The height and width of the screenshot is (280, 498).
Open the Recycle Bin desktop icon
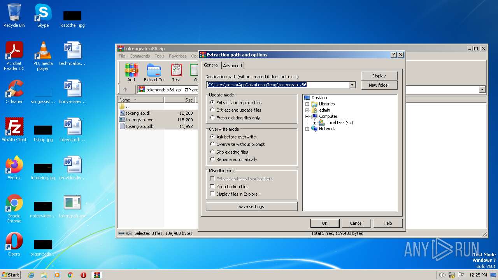14,16
